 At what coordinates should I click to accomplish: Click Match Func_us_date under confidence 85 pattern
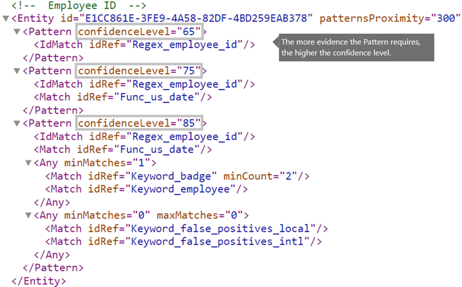pyautogui.click(x=123, y=150)
